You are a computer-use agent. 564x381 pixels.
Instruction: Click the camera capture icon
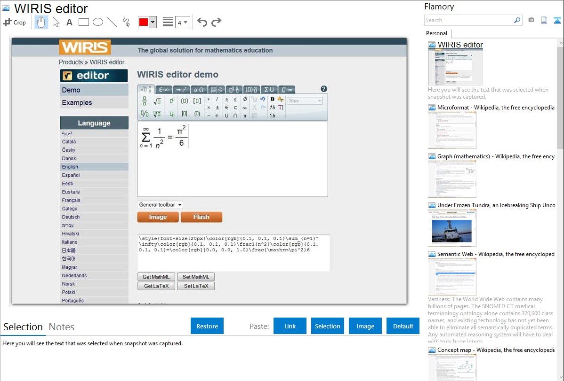click(531, 20)
